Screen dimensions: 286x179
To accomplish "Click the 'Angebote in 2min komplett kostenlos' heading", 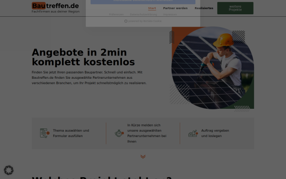I will 83,57.
